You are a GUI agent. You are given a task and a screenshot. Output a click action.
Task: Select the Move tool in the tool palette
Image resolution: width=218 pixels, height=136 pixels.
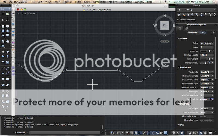3,91
